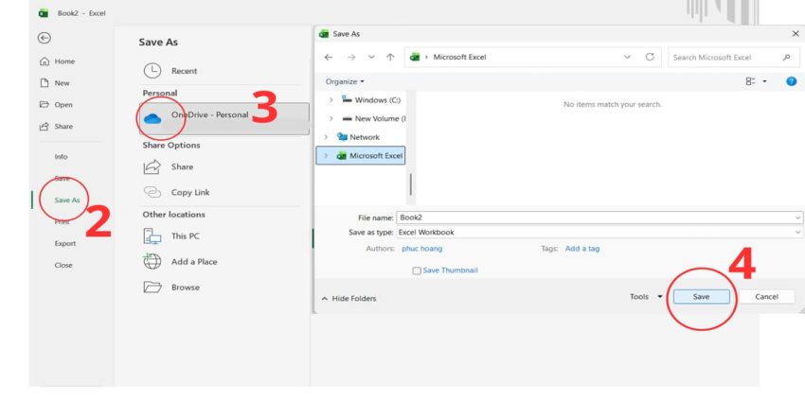Open the view options dropdown arrow
The height and width of the screenshot is (402, 805).
764,81
